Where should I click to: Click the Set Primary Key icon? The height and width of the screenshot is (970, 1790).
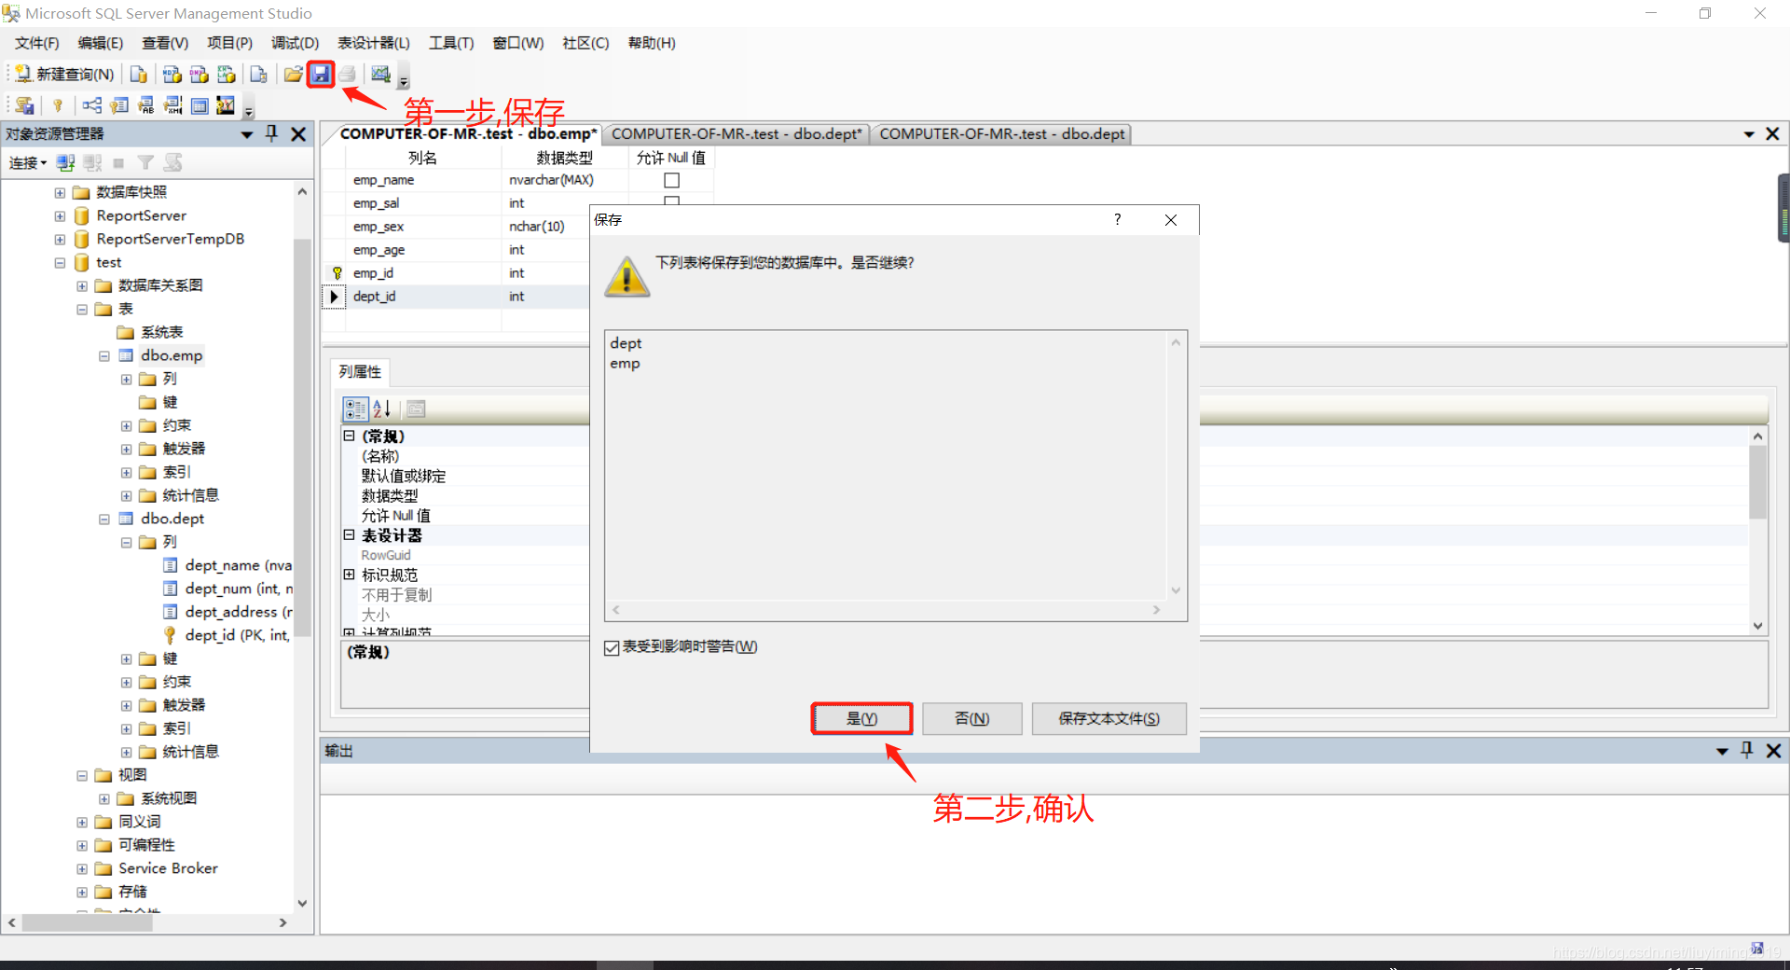(58, 105)
